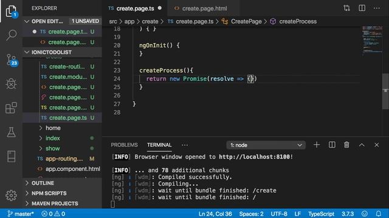389x218 pixels.
Task: Expand the show folder
Action: 52,148
